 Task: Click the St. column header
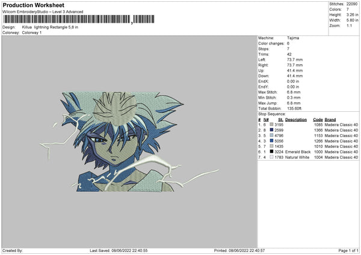coord(280,120)
